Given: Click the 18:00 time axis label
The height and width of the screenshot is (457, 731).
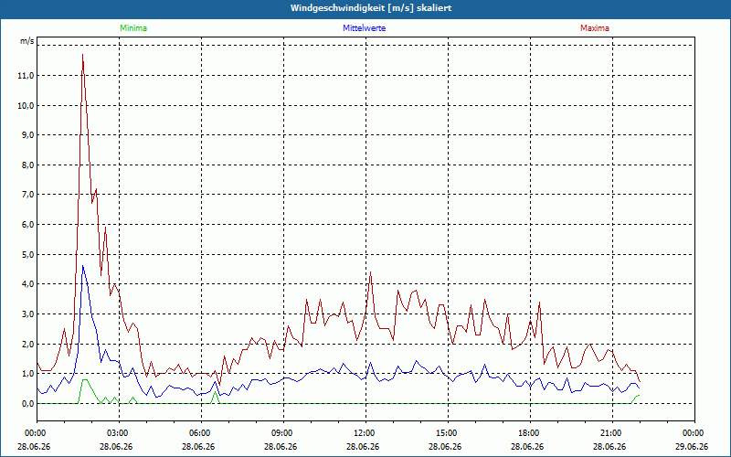Looking at the screenshot, I should point(527,433).
